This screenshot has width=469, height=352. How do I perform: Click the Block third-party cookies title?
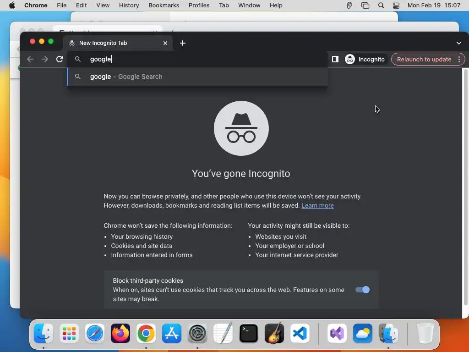point(148,281)
